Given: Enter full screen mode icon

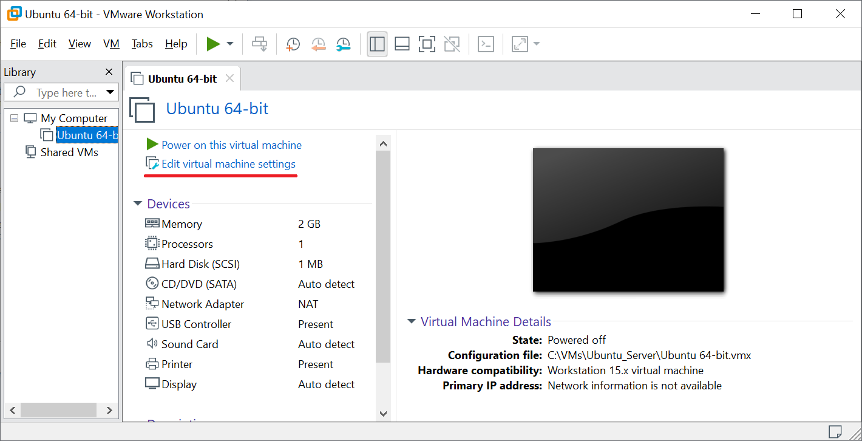Looking at the screenshot, I should tap(427, 44).
